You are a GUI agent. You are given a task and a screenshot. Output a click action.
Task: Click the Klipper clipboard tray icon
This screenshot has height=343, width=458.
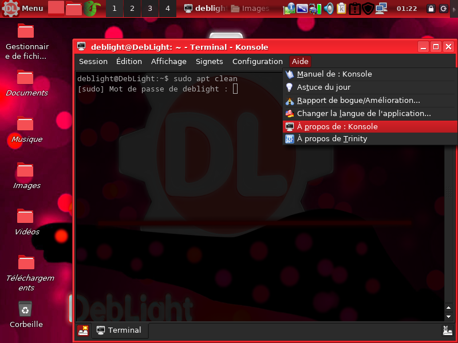(x=342, y=9)
